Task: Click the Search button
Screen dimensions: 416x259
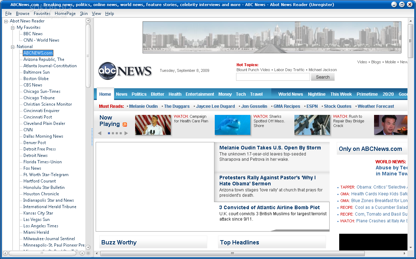Action: click(x=322, y=77)
